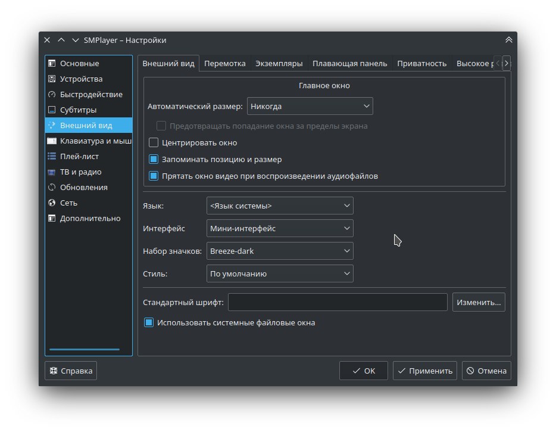Viewport: 556px width, 432px height.
Task: Open Набор значков dropdown showing Breeze-dark
Action: pos(280,251)
